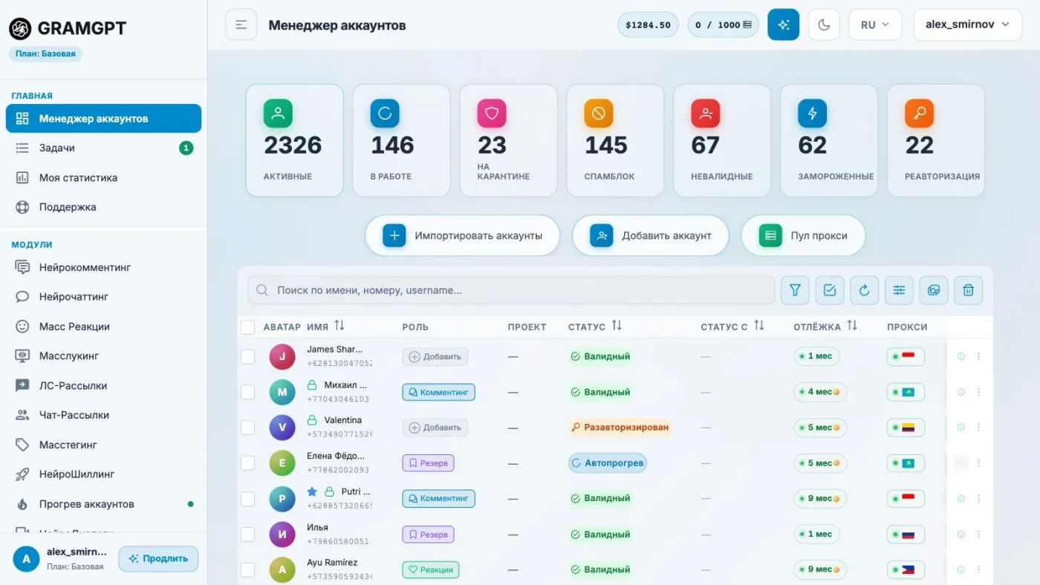Screen dimensions: 1040x585
Task: Collapse sidebar with the hamburger icon
Action: [x=241, y=24]
